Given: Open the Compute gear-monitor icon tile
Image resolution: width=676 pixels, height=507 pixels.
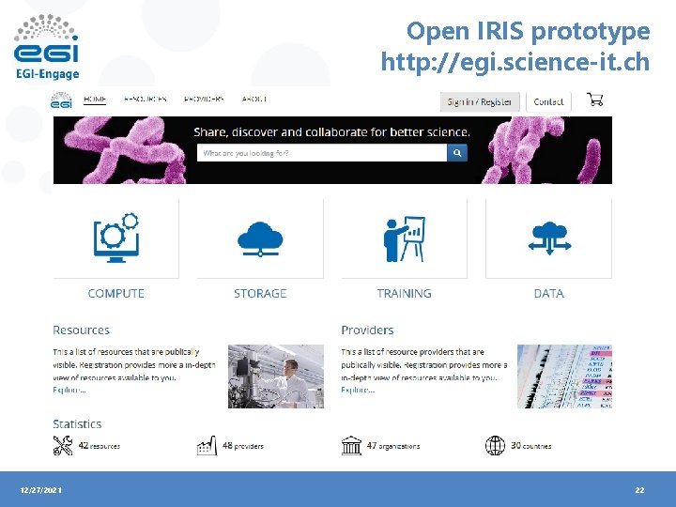Looking at the screenshot, I should tap(116, 238).
